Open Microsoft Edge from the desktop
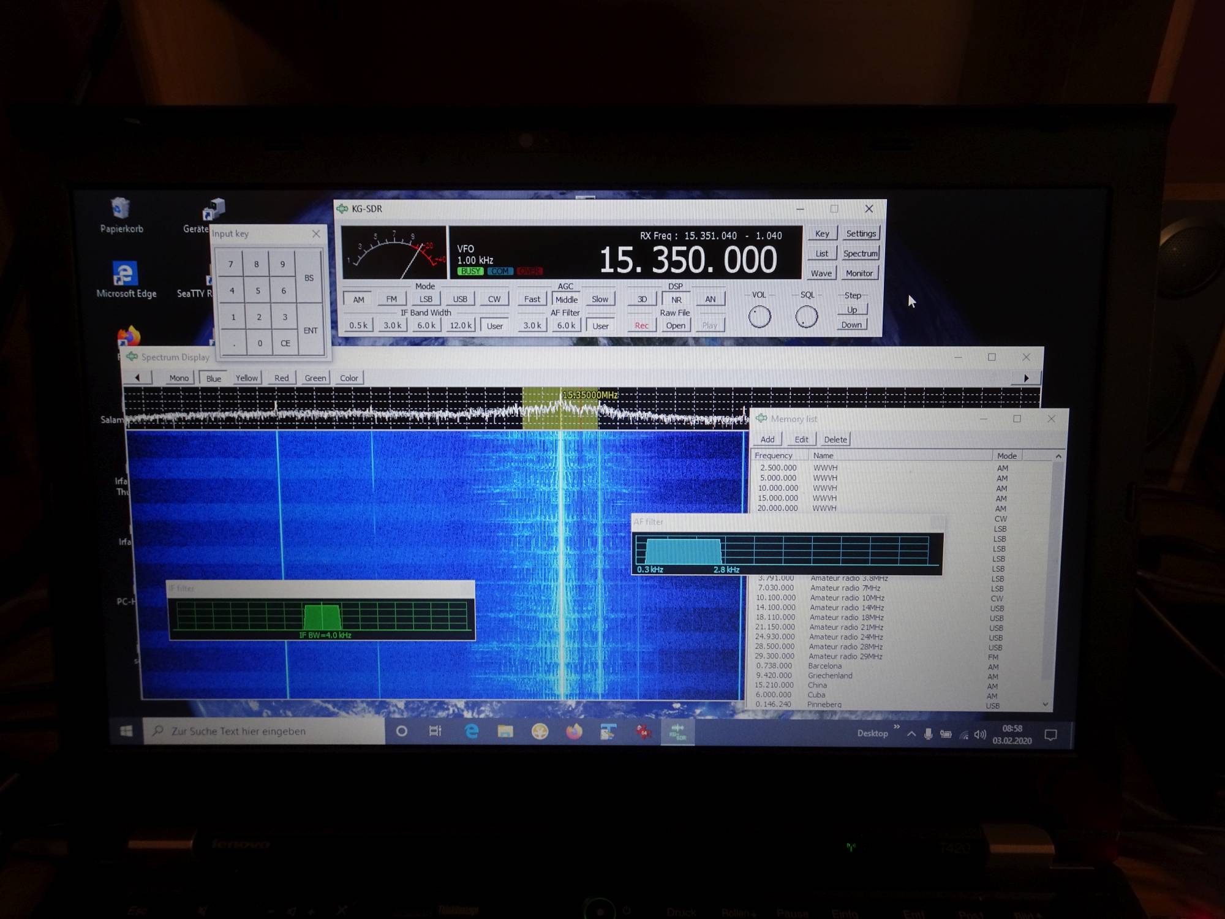The width and height of the screenshot is (1225, 919). (x=126, y=273)
